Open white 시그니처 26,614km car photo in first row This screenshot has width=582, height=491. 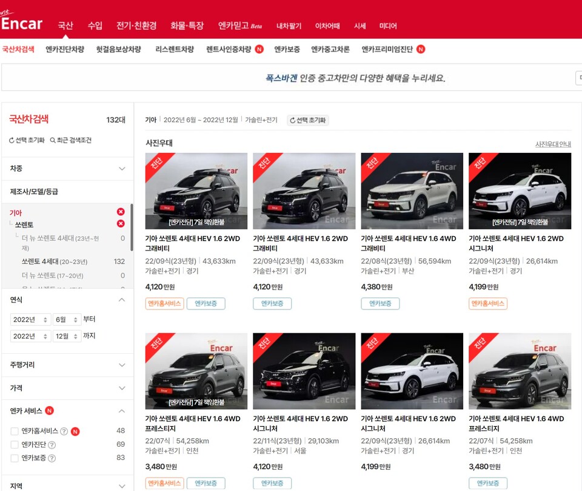(520, 191)
